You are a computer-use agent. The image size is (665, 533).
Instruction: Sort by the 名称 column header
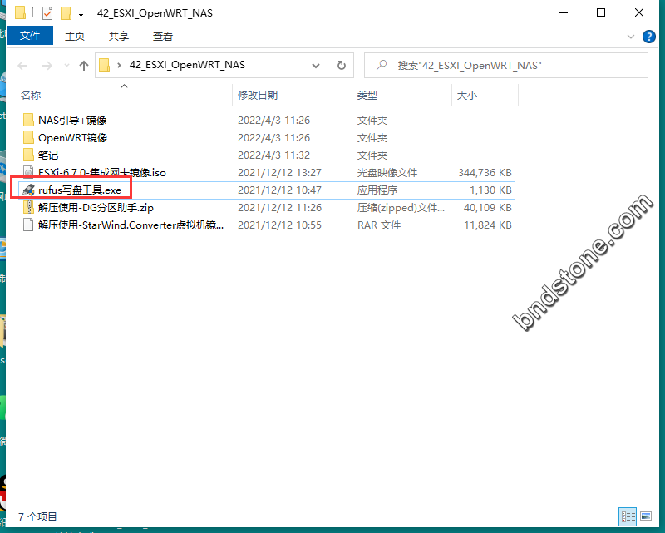click(x=31, y=95)
